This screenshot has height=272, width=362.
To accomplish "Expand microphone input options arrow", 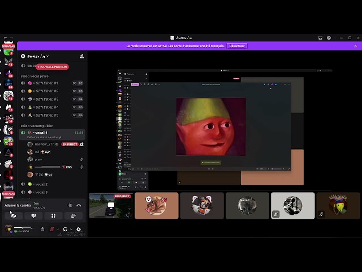I will [58, 229].
